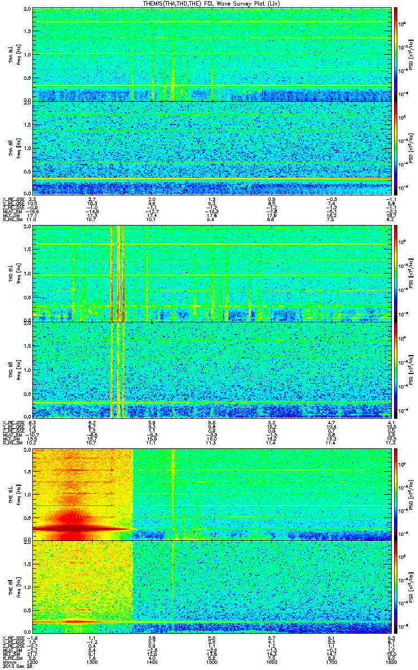Click the 'THE B∥ freq [Hz]' axis label
This screenshot has height=670, width=418.
[13, 588]
